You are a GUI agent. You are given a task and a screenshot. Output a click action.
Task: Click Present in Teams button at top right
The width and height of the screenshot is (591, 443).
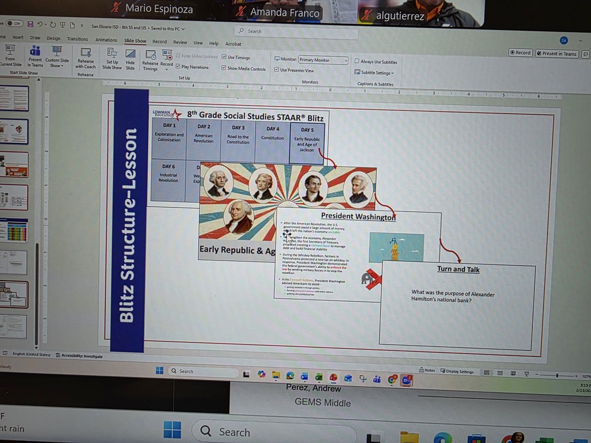[x=557, y=54]
